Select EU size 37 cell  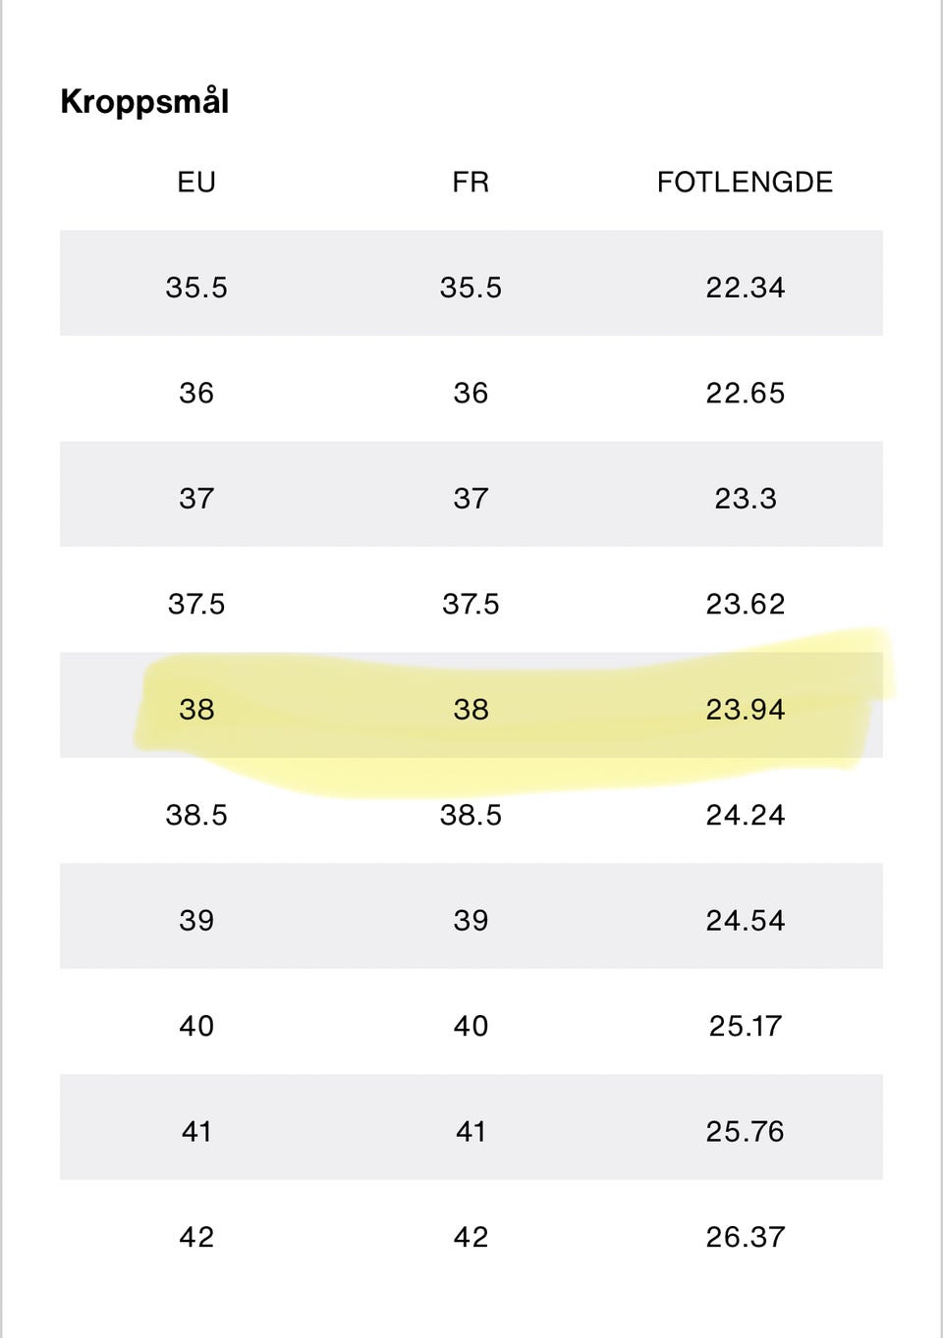[196, 499]
